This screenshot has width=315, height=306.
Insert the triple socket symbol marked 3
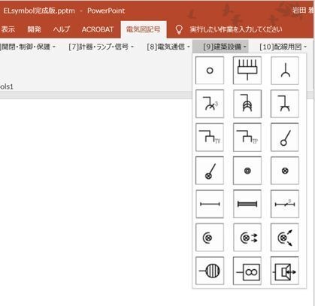(210, 104)
